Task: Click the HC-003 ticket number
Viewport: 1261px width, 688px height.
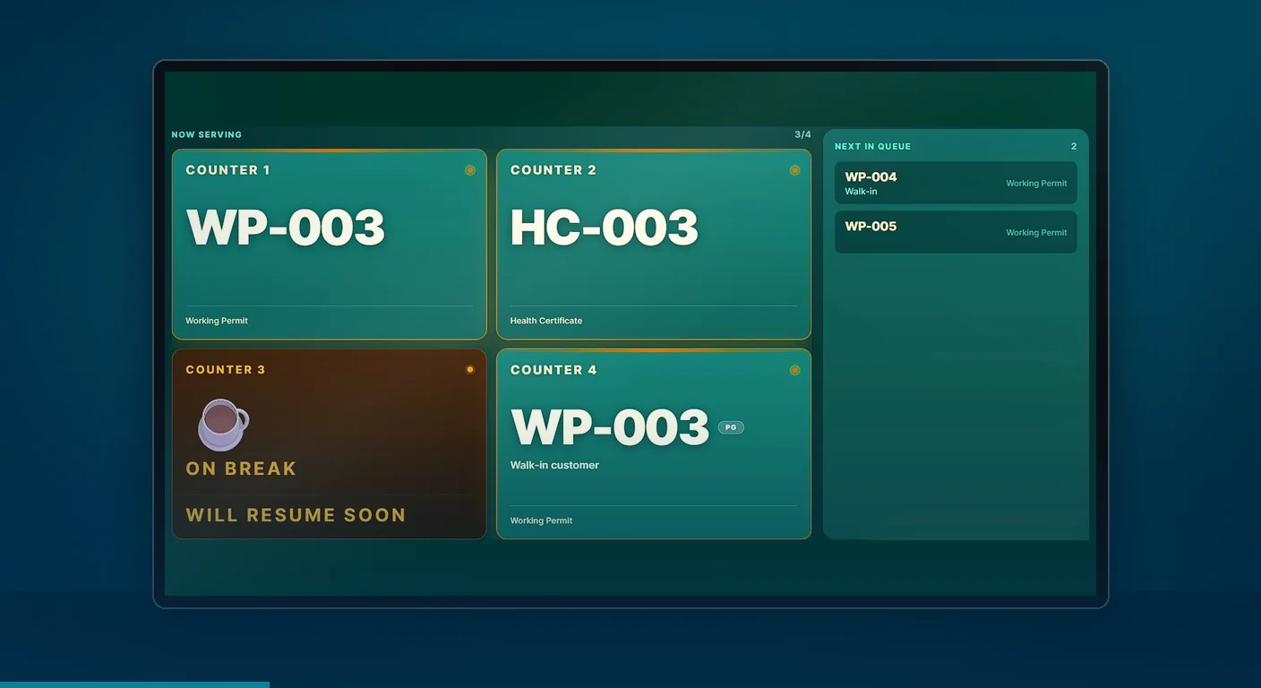Action: [x=605, y=228]
